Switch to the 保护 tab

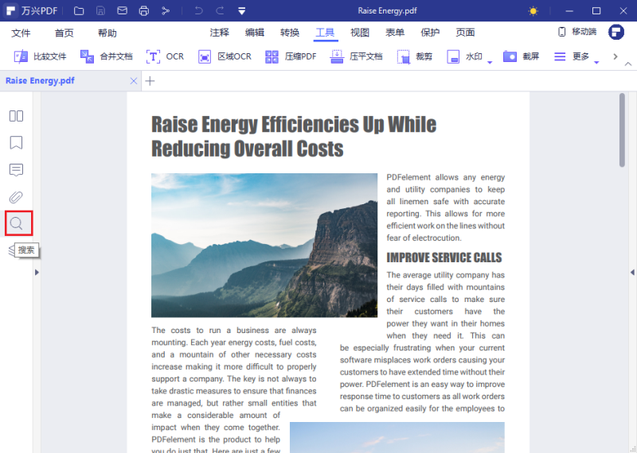coord(430,33)
